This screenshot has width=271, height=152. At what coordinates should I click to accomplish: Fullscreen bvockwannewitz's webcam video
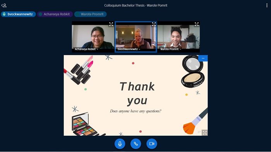pos(154,24)
